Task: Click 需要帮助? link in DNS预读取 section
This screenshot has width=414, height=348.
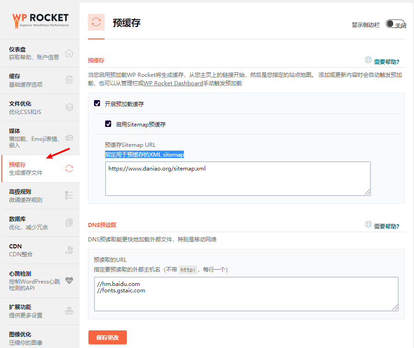Action: click(387, 226)
